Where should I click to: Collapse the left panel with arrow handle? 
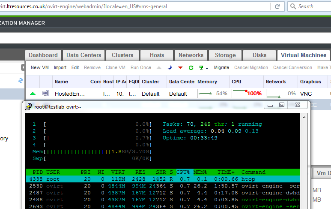[23, 67]
